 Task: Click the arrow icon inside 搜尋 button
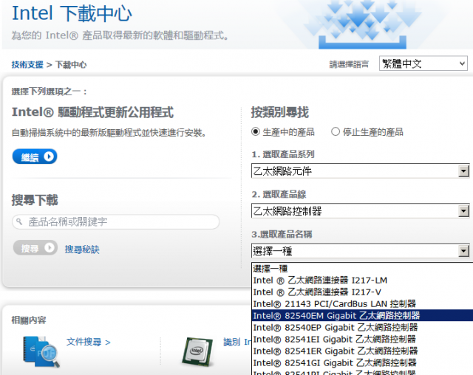tap(50, 247)
